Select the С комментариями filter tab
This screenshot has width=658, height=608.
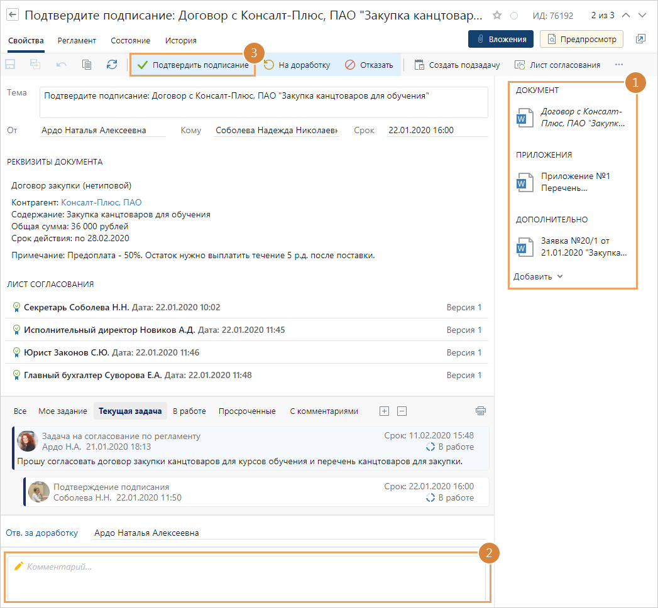pyautogui.click(x=324, y=411)
